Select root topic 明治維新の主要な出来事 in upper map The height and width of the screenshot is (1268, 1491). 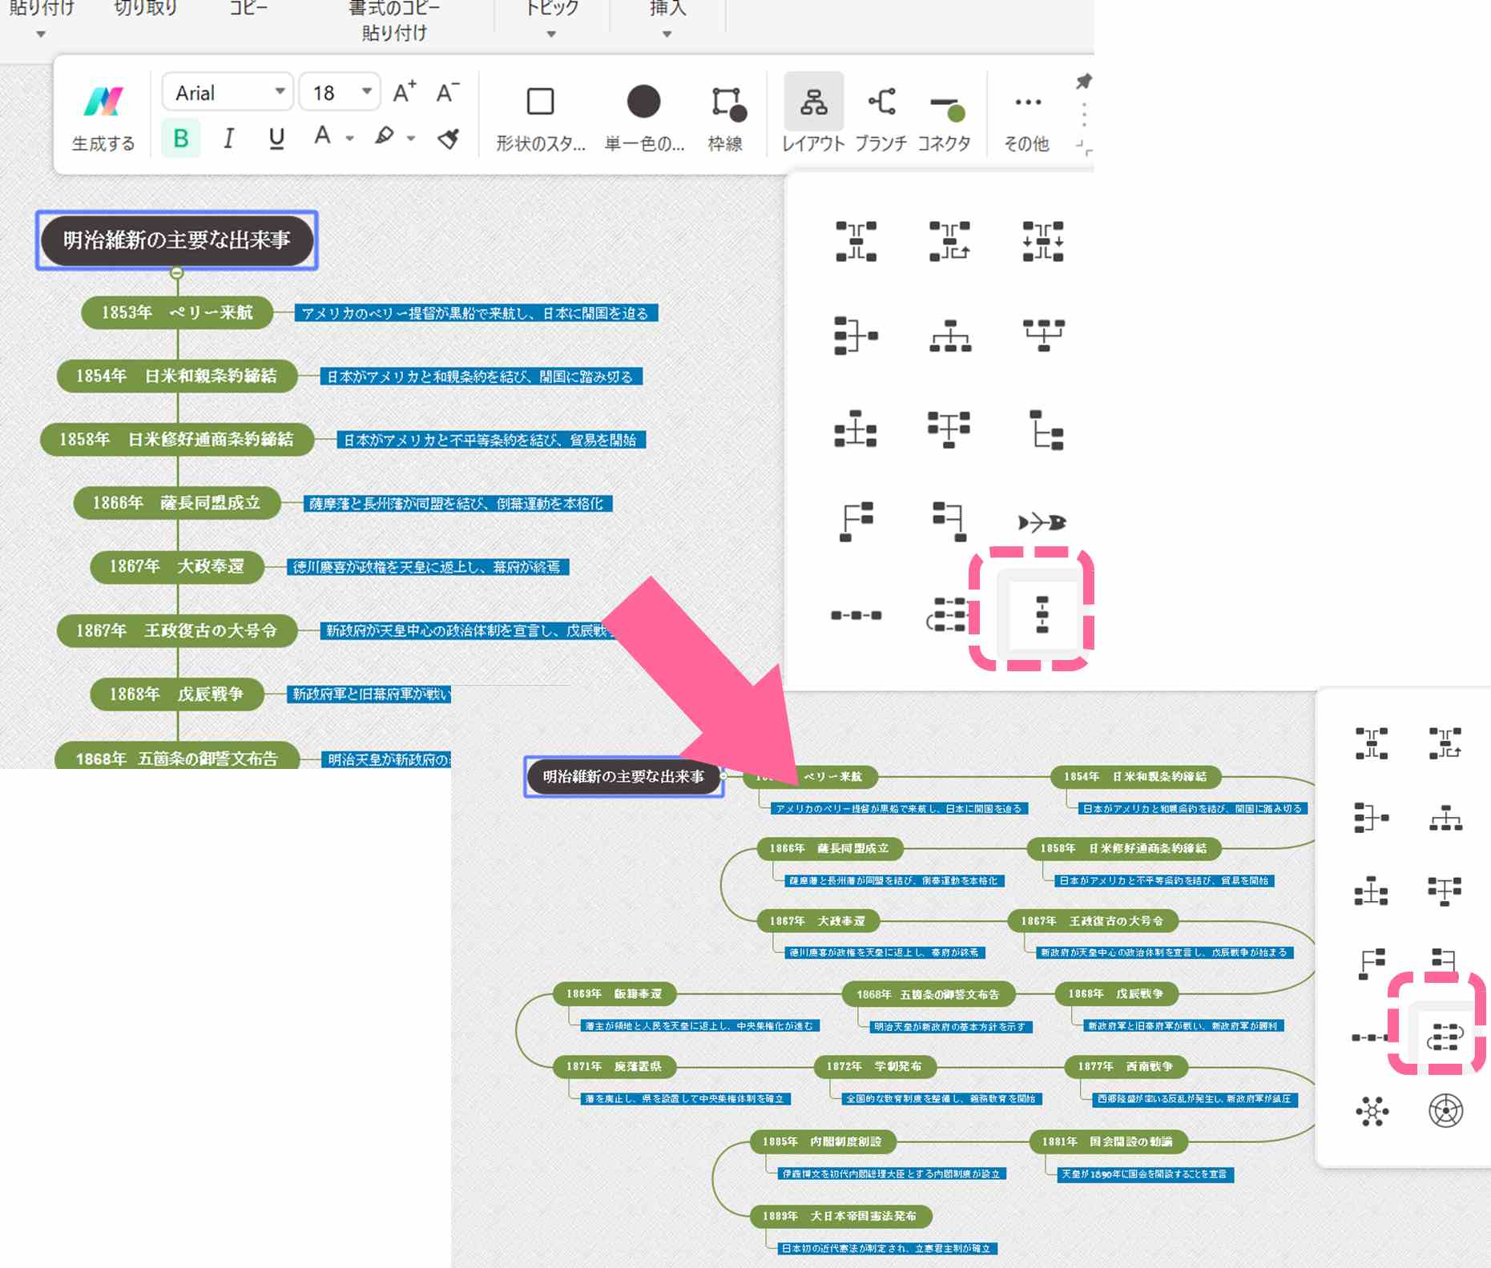177,240
